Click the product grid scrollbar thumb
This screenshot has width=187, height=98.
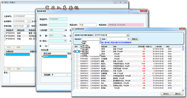183,49
